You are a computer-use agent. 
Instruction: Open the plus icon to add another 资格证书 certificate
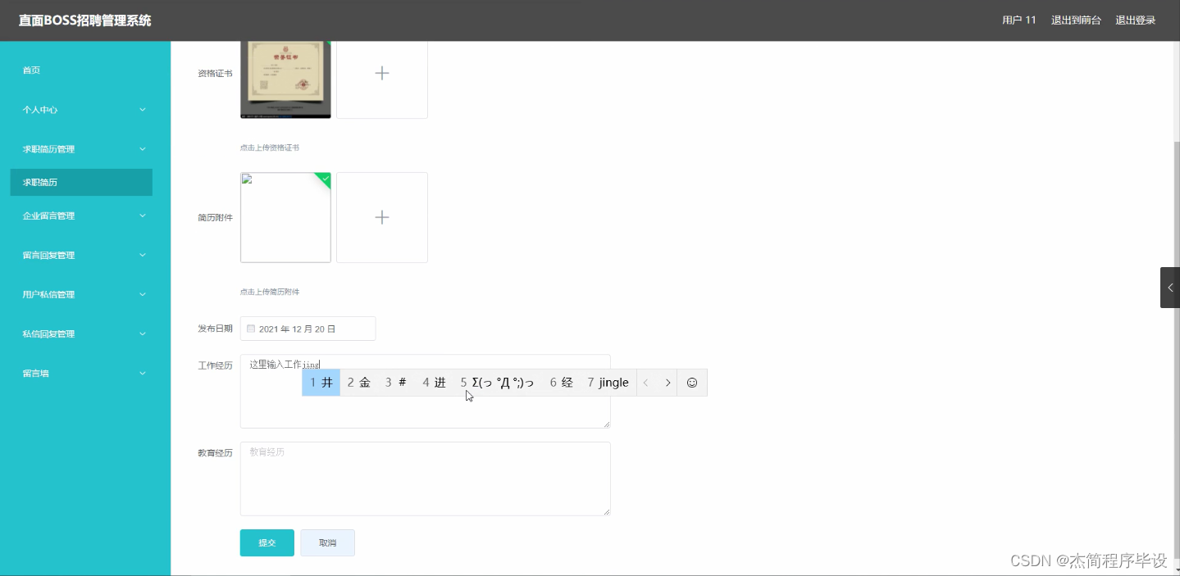coord(381,73)
